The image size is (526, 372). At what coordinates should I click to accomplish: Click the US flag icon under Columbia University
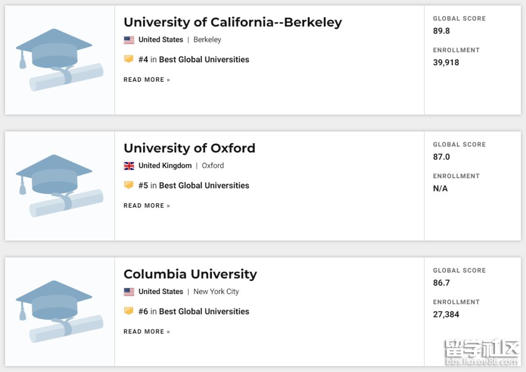point(129,292)
